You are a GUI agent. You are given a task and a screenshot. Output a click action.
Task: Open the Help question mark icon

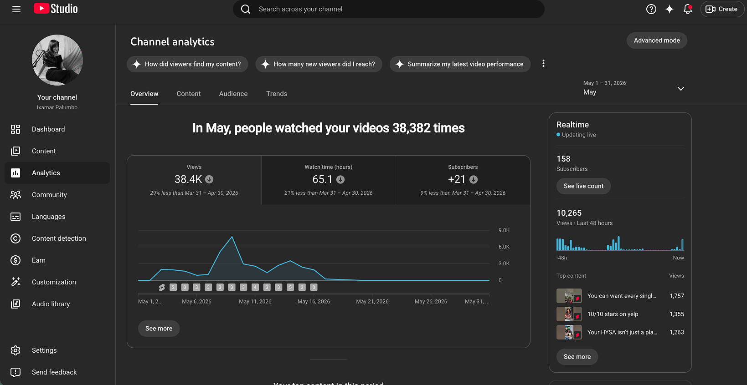651,9
